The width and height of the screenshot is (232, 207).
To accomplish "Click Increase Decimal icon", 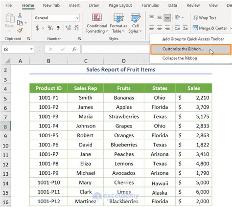I will click(x=68, y=28).
